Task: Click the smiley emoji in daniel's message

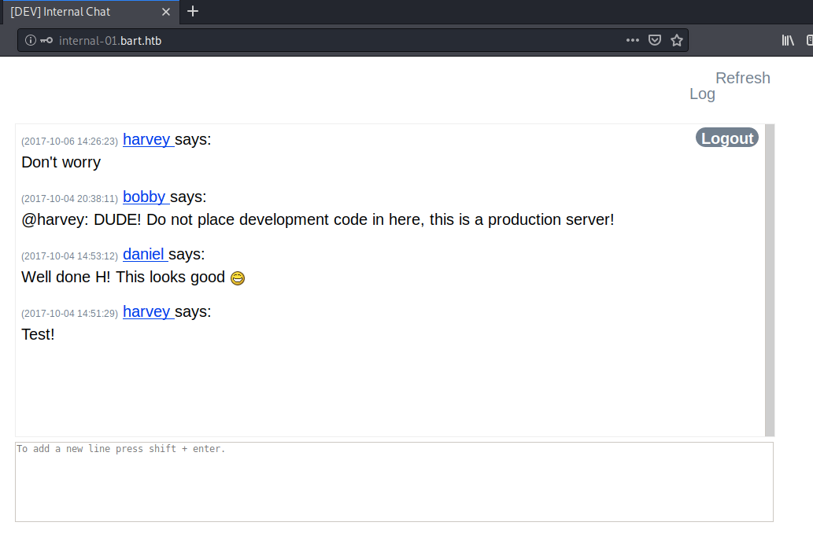Action: pyautogui.click(x=238, y=278)
